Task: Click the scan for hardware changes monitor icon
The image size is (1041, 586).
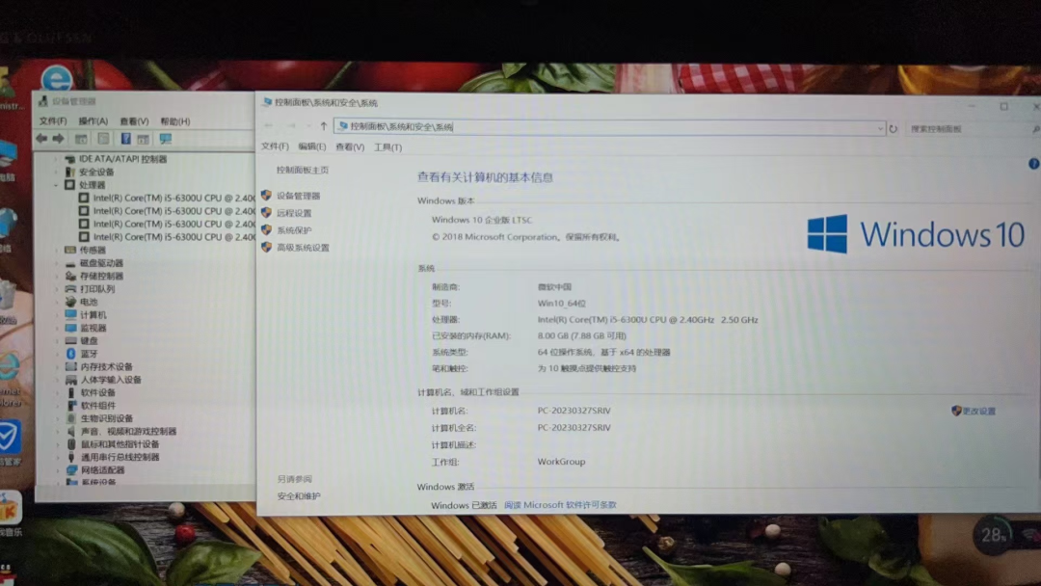Action: point(166,139)
